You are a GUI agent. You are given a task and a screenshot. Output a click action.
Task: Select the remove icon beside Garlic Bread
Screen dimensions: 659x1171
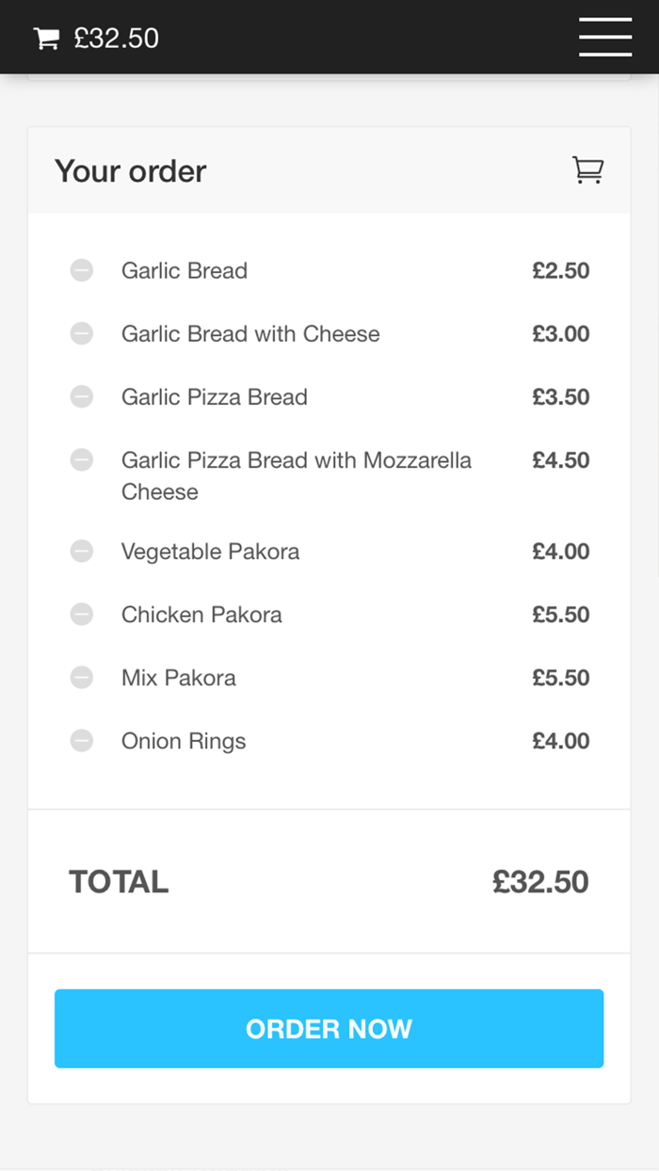[82, 270]
